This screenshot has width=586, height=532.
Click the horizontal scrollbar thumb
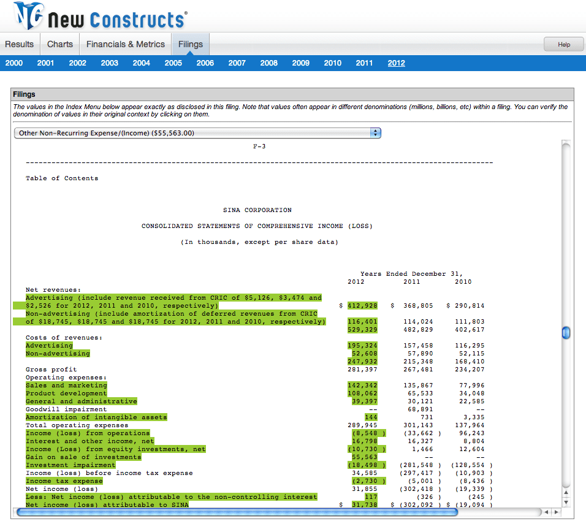(x=237, y=512)
